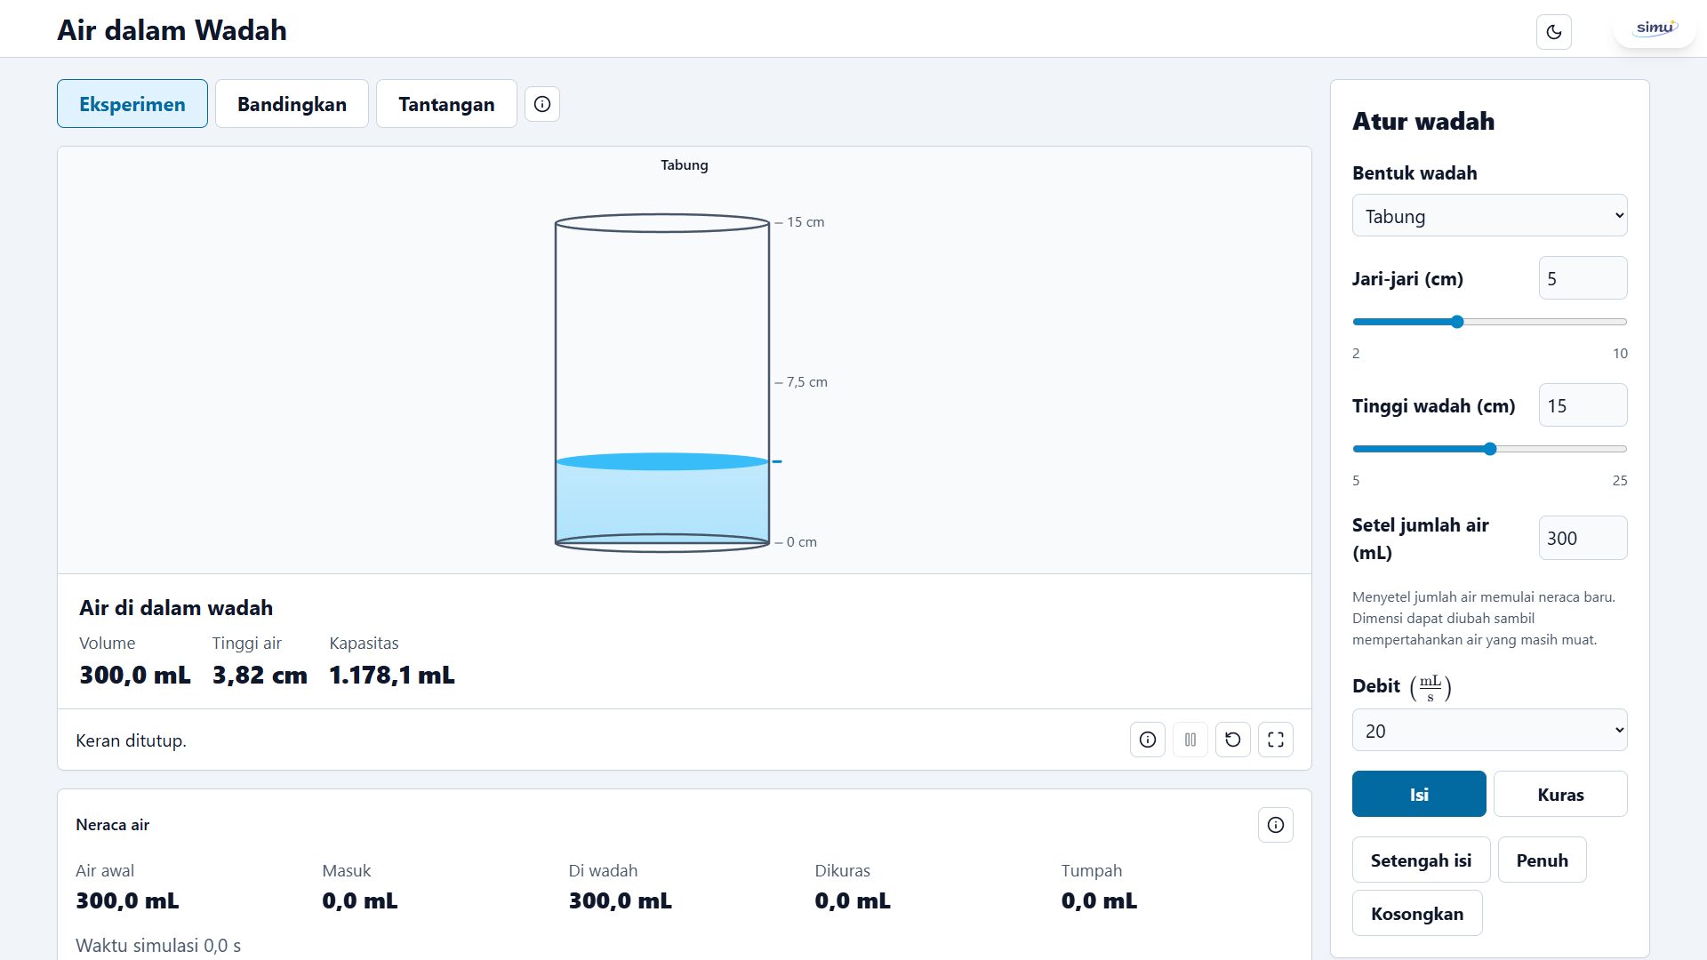Focus the Tinggi wadah (cm) input field
This screenshot has height=960, width=1707.
pyautogui.click(x=1583, y=405)
